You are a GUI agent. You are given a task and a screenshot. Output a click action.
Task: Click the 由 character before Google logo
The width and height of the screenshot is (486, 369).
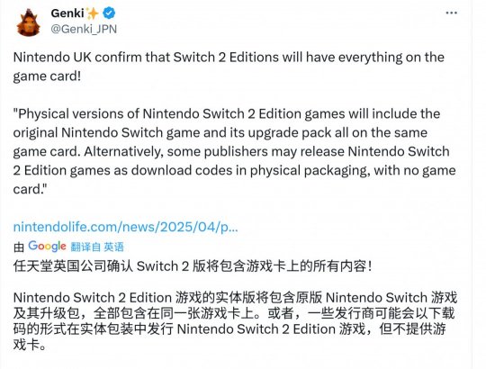coord(19,247)
